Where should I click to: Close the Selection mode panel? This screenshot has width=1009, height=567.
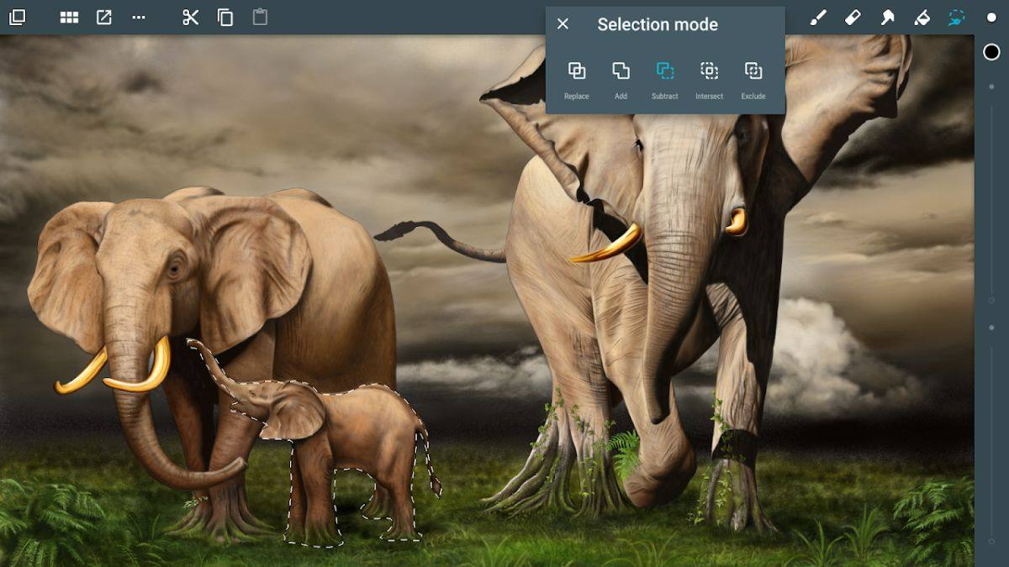point(563,24)
